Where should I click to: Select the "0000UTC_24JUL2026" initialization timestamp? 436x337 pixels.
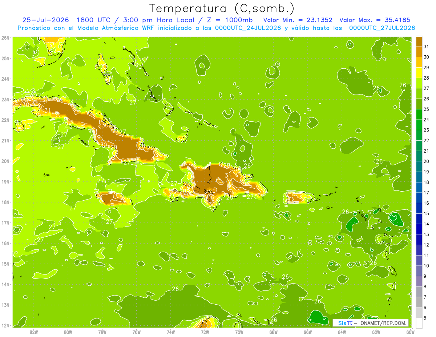click(x=248, y=28)
